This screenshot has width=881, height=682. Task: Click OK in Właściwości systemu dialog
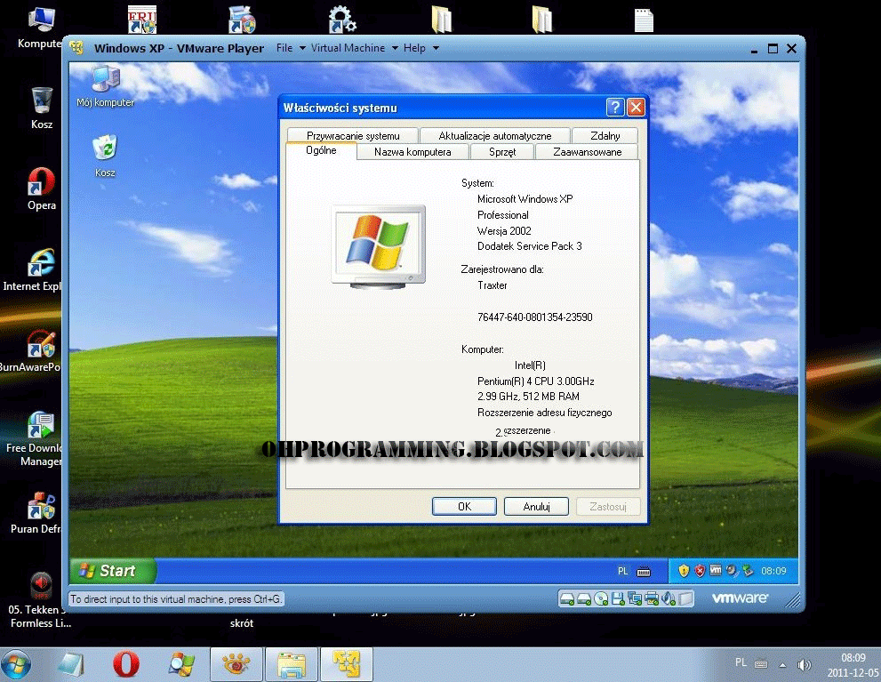[x=464, y=506]
